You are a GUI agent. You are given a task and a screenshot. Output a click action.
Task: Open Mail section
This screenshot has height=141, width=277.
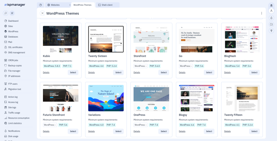(10, 42)
